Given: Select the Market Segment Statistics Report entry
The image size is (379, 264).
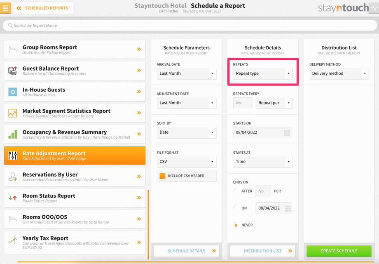Looking at the screenshot, I should (75, 113).
